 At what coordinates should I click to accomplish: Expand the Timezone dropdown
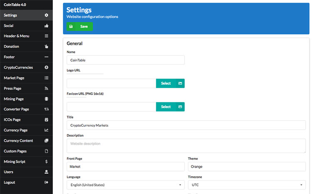point(247,185)
